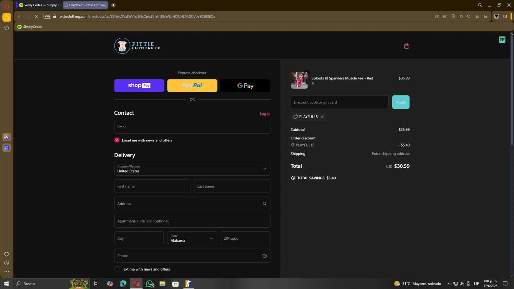Click the page vertical scrollbar
The width and height of the screenshot is (514, 289).
click(512, 91)
